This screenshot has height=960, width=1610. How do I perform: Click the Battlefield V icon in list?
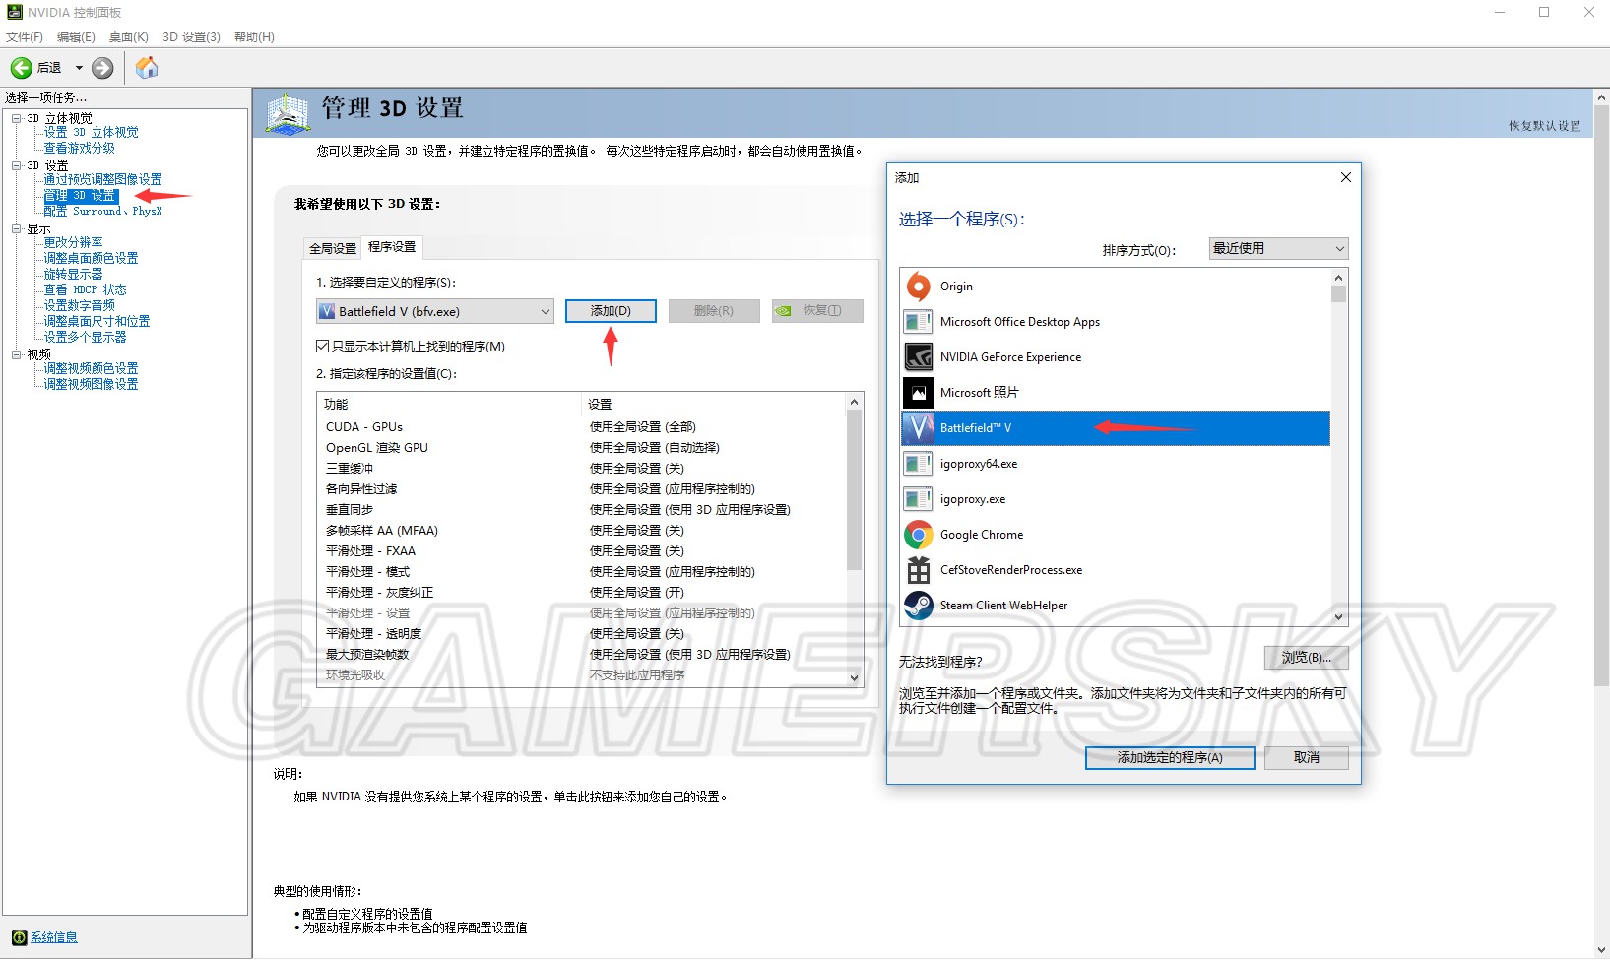[918, 428]
